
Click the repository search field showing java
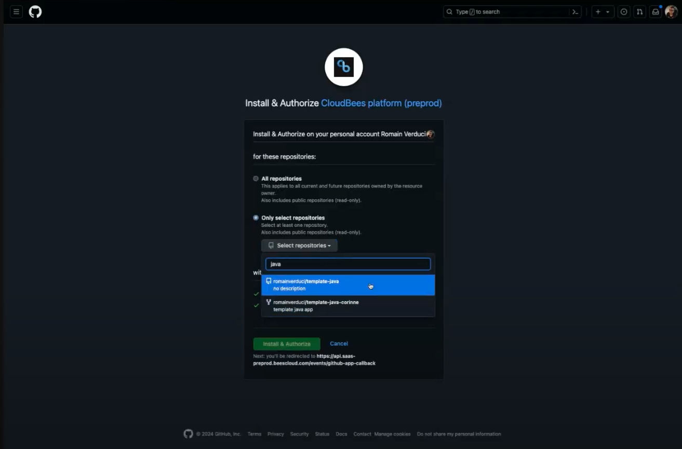point(347,264)
